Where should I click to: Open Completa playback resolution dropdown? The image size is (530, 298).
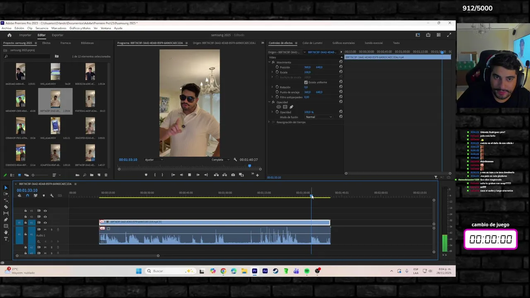(220, 160)
